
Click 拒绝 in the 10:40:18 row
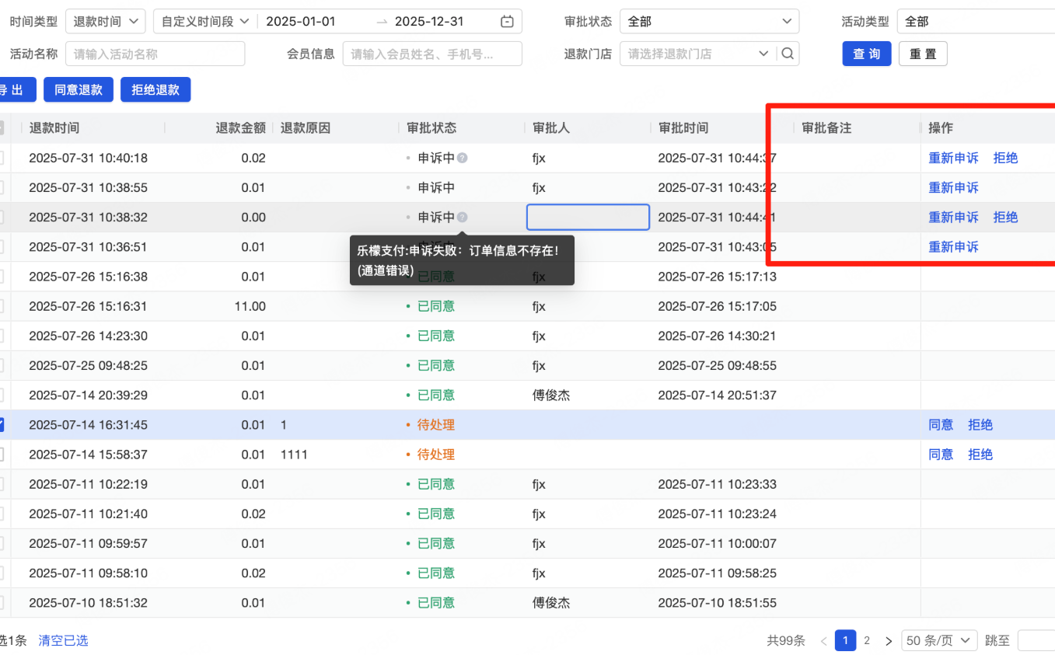click(x=1005, y=158)
